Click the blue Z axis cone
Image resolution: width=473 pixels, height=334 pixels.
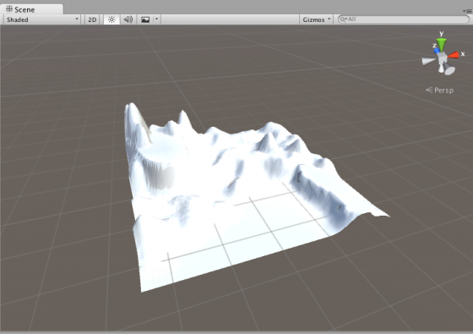pyautogui.click(x=437, y=51)
